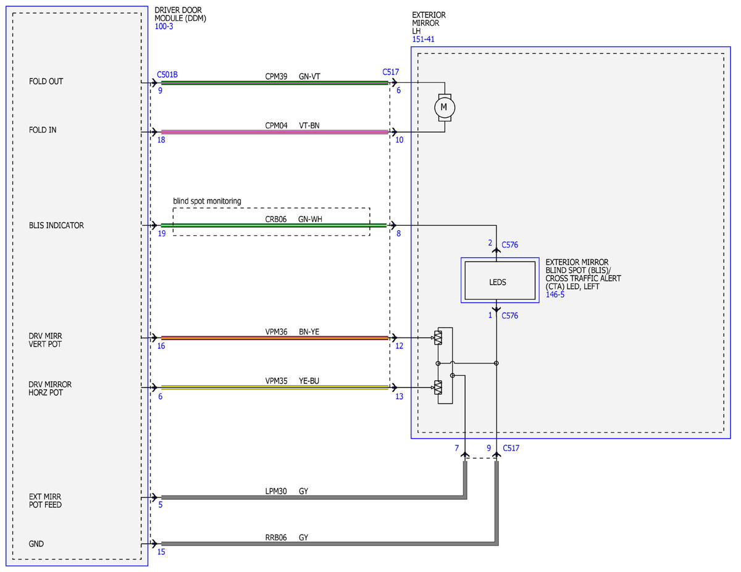Select the CPM04 VT-BN wire
Viewport: 741px width, 572px height.
274,132
